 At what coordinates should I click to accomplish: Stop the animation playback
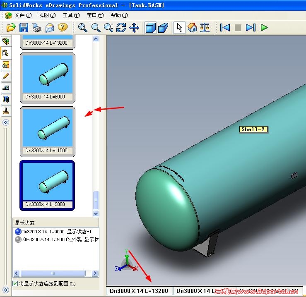tap(238, 28)
